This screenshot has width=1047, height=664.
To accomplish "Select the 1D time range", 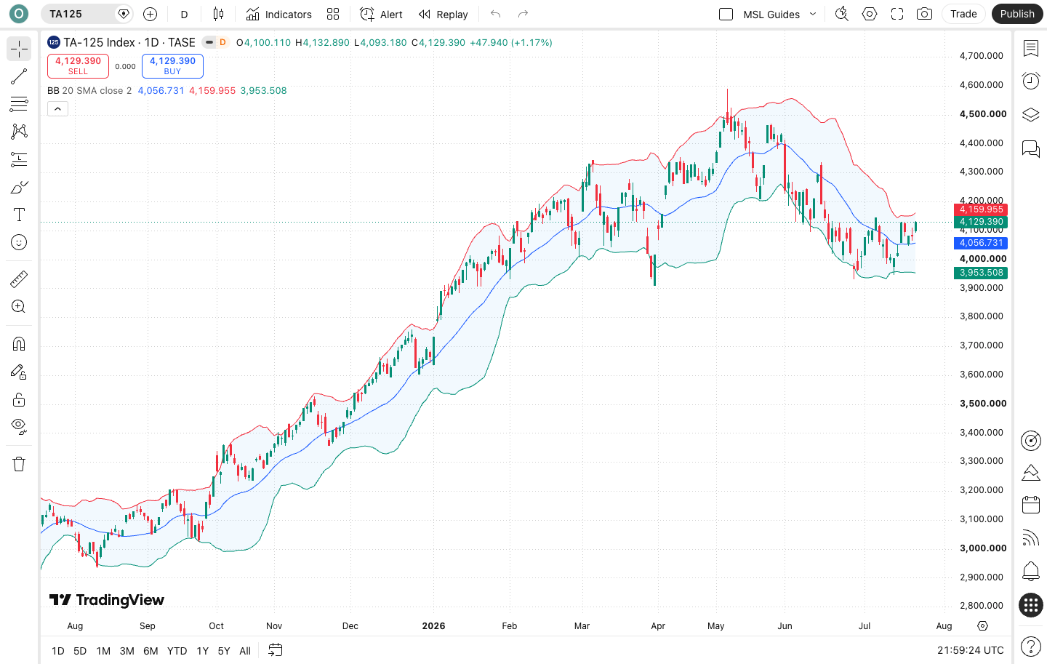I will (58, 651).
